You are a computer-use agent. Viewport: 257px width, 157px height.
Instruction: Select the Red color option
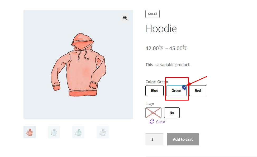198,91
